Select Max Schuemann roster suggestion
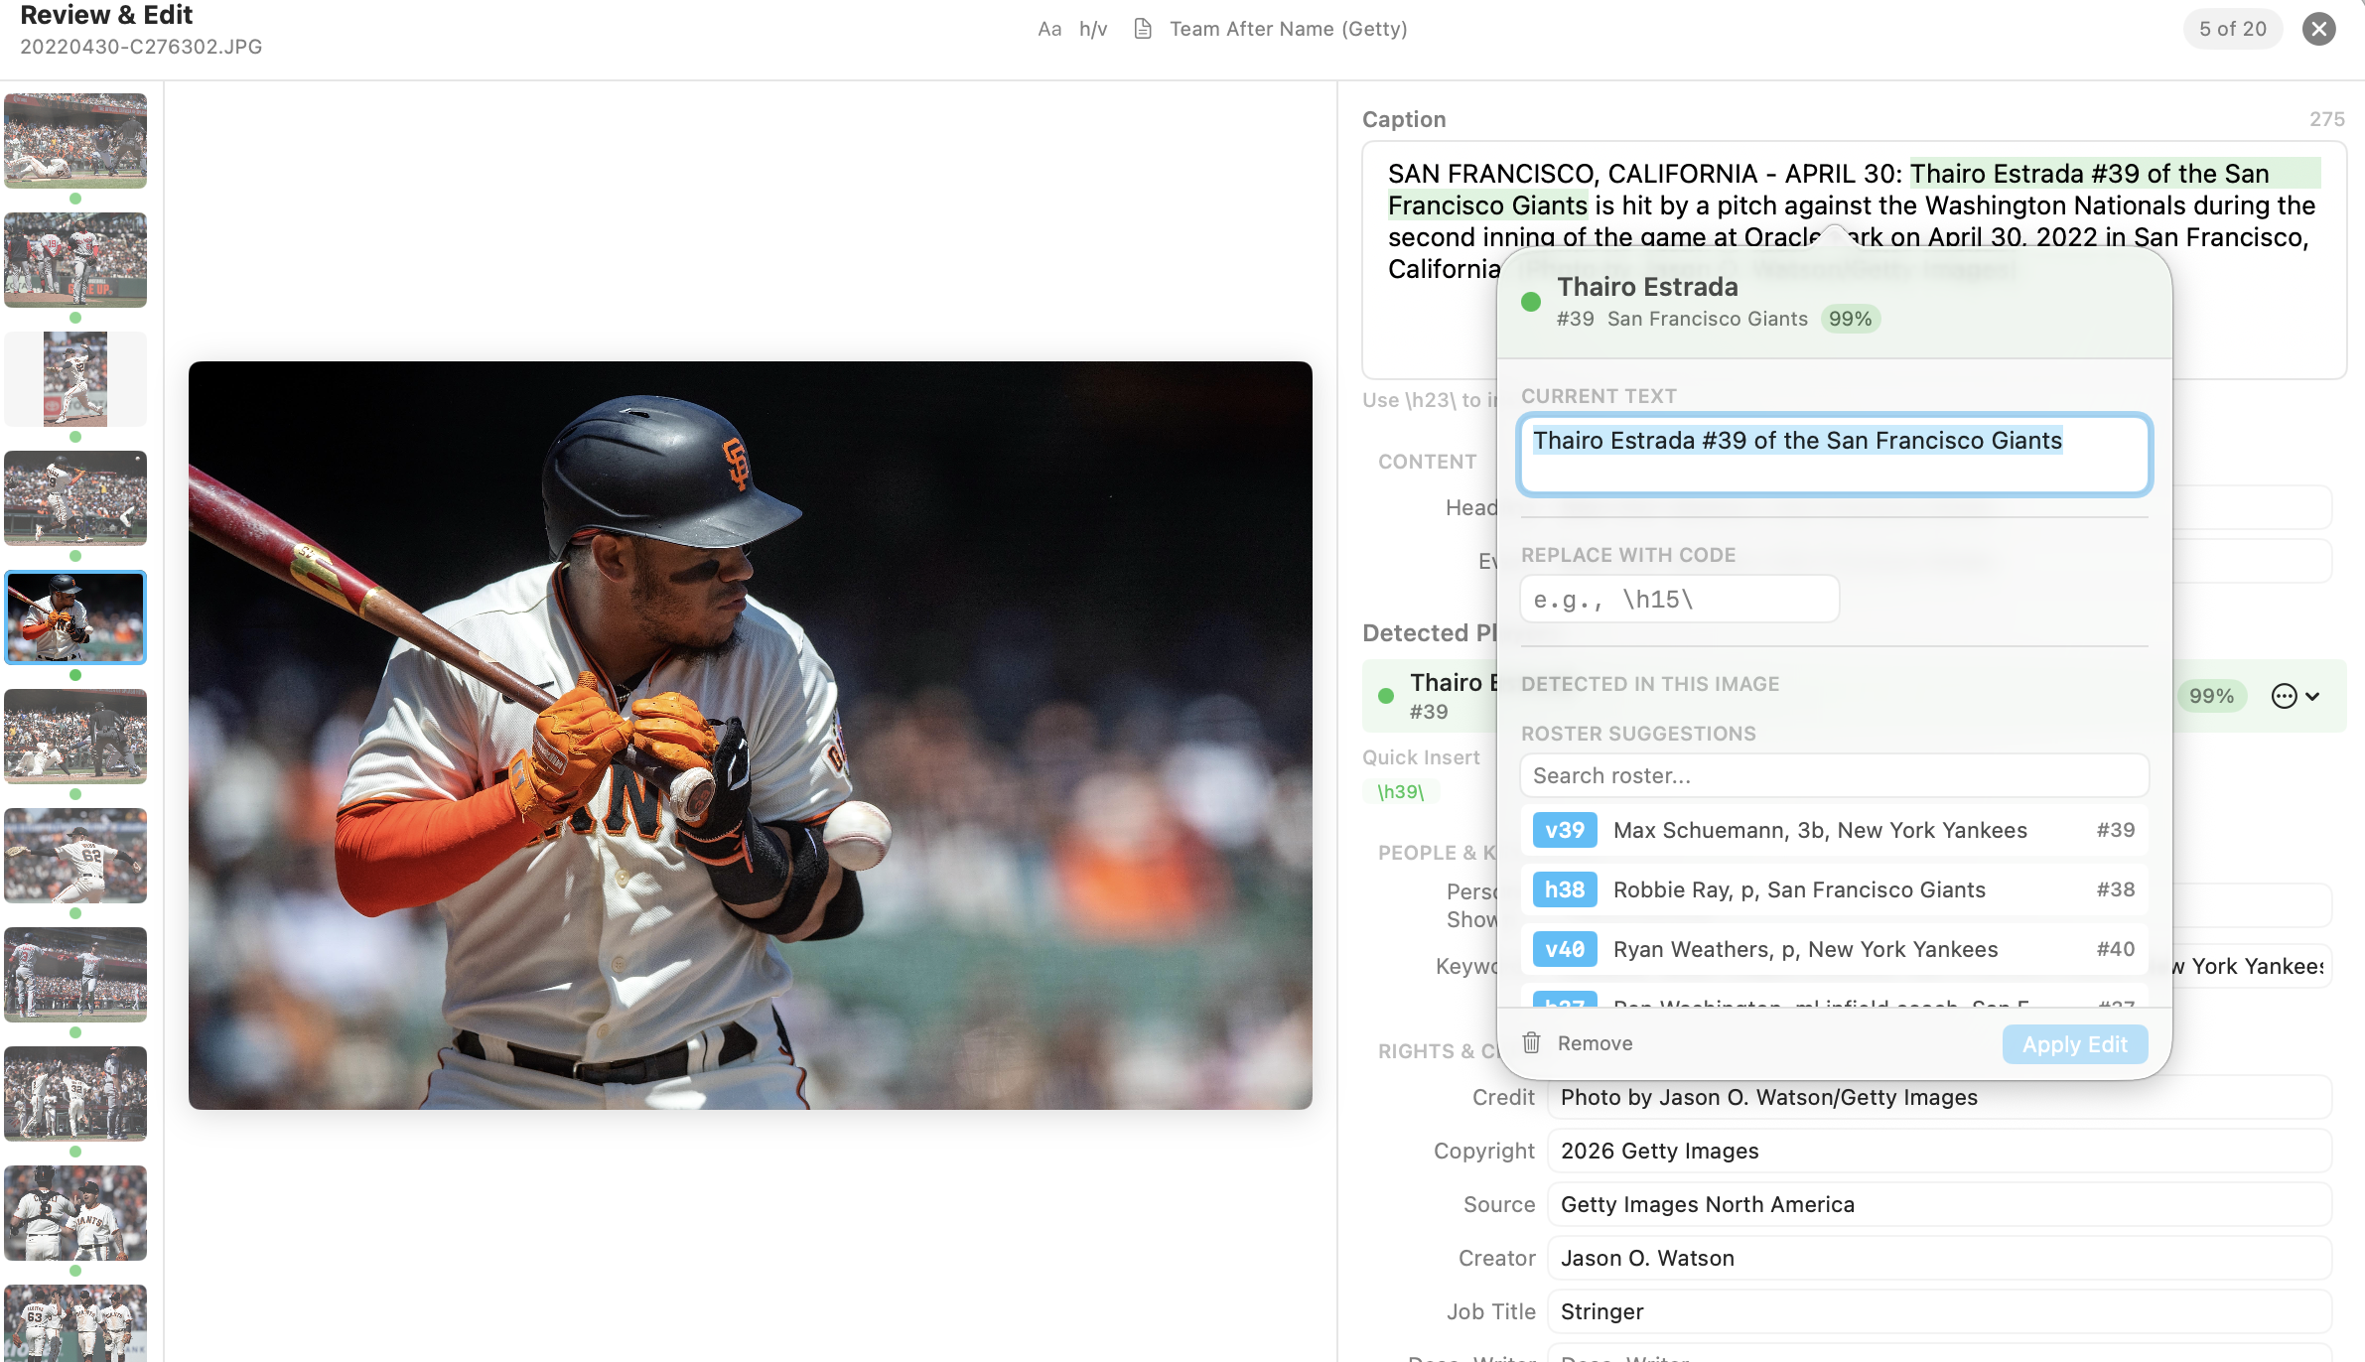2365x1362 pixels. coord(1819,830)
